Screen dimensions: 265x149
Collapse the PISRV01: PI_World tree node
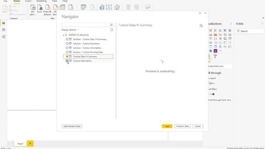[x=63, y=35]
